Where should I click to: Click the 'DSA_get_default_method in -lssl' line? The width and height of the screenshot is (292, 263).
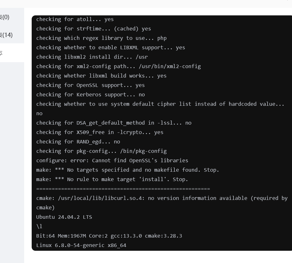click(x=114, y=123)
